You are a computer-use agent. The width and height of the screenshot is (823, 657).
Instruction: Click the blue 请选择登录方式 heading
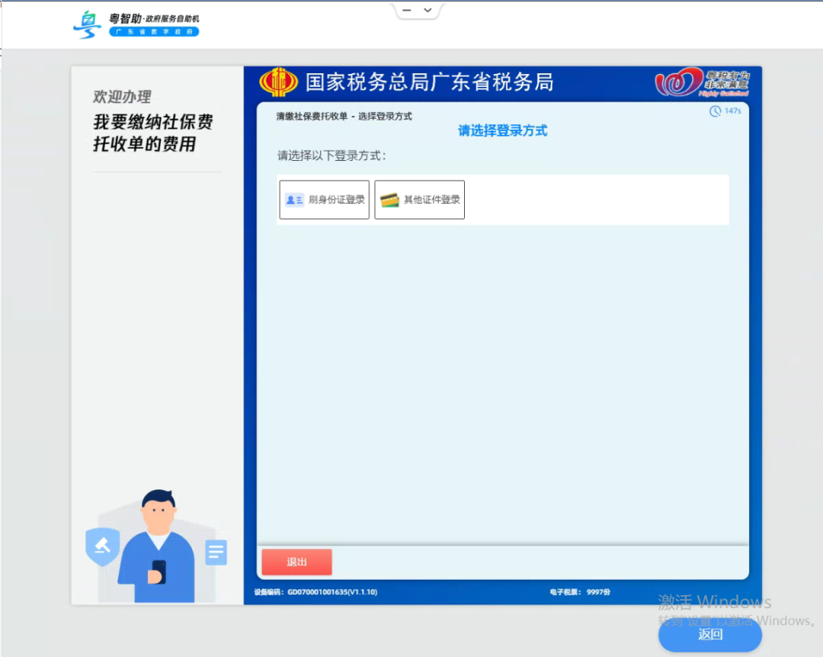pos(501,130)
